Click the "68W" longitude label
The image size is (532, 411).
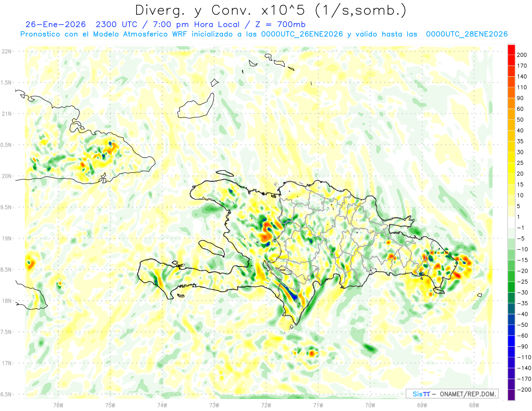(x=473, y=405)
